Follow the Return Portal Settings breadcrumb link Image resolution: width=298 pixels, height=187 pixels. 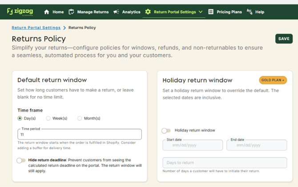click(x=36, y=28)
